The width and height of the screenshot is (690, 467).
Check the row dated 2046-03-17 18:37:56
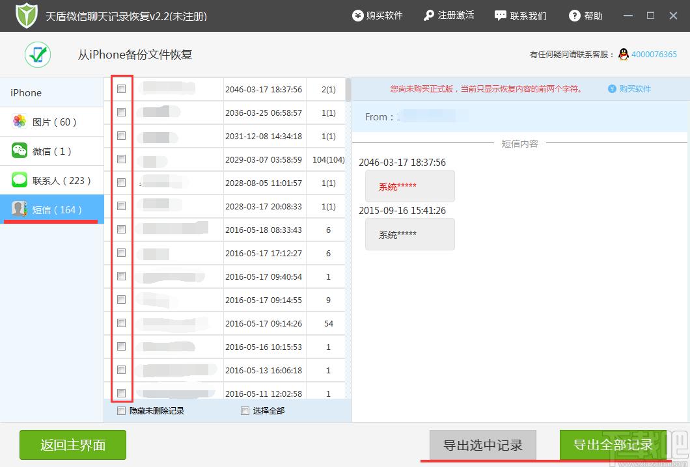122,89
